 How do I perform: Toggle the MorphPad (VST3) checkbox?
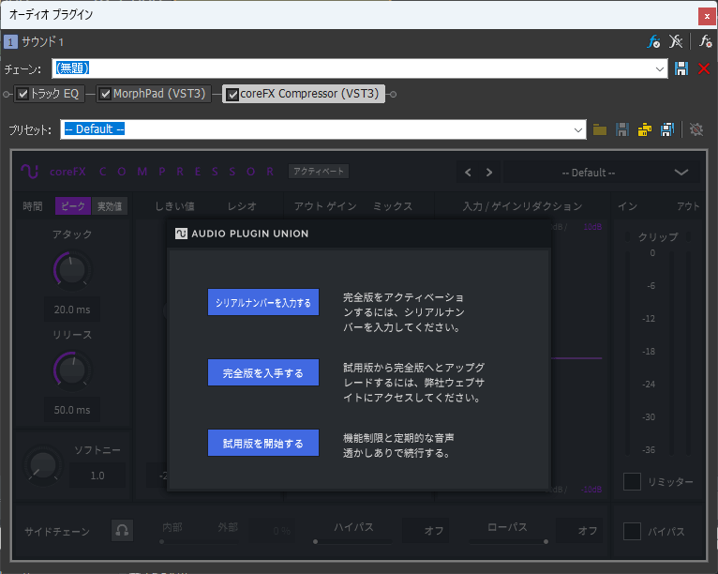(x=105, y=94)
